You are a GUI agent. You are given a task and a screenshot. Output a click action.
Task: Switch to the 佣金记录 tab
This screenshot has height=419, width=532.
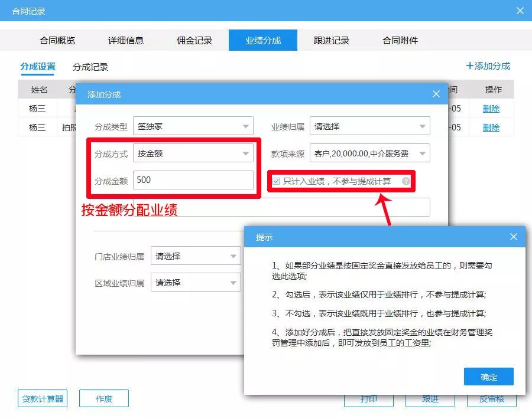coord(195,41)
